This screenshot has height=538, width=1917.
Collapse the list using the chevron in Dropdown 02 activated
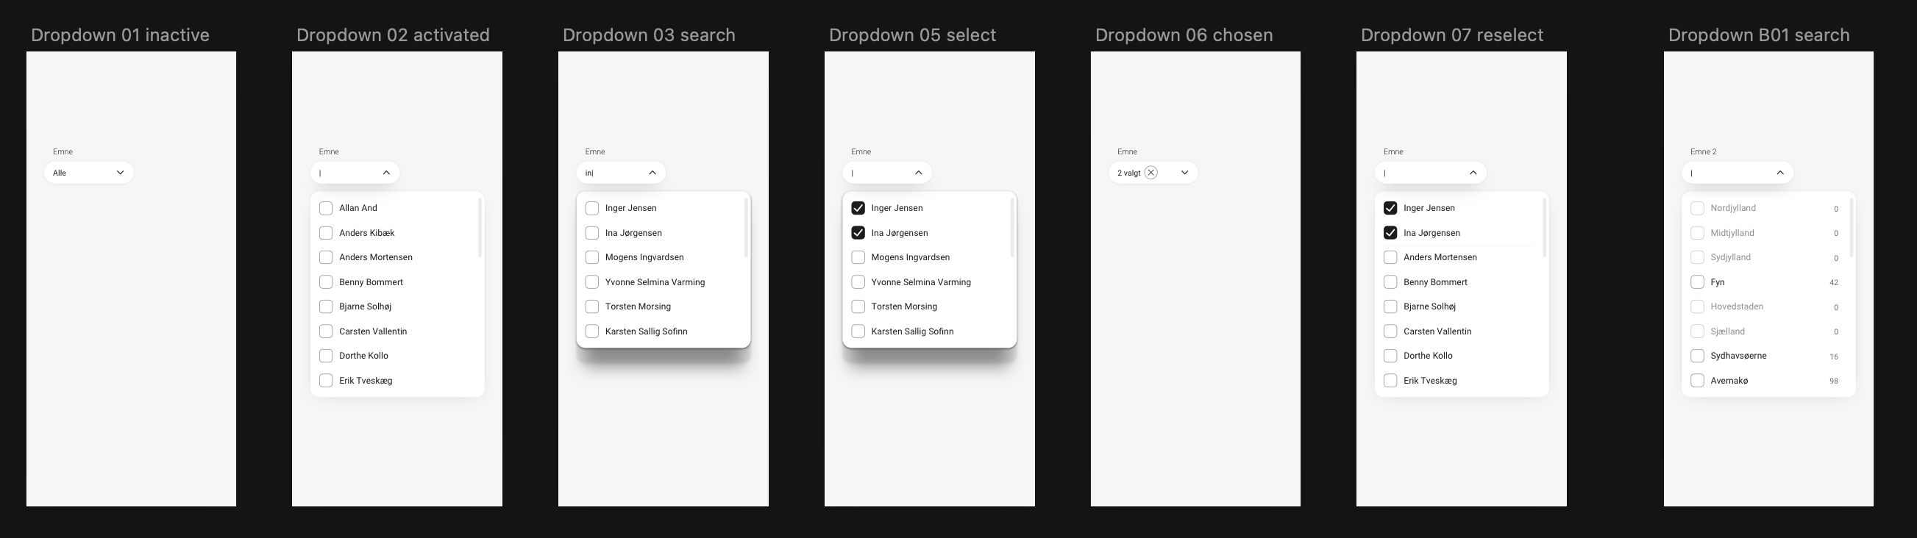click(x=386, y=173)
